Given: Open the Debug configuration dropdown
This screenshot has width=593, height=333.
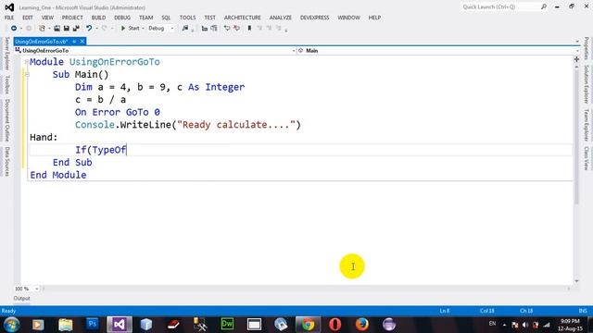Looking at the screenshot, I should (x=161, y=29).
